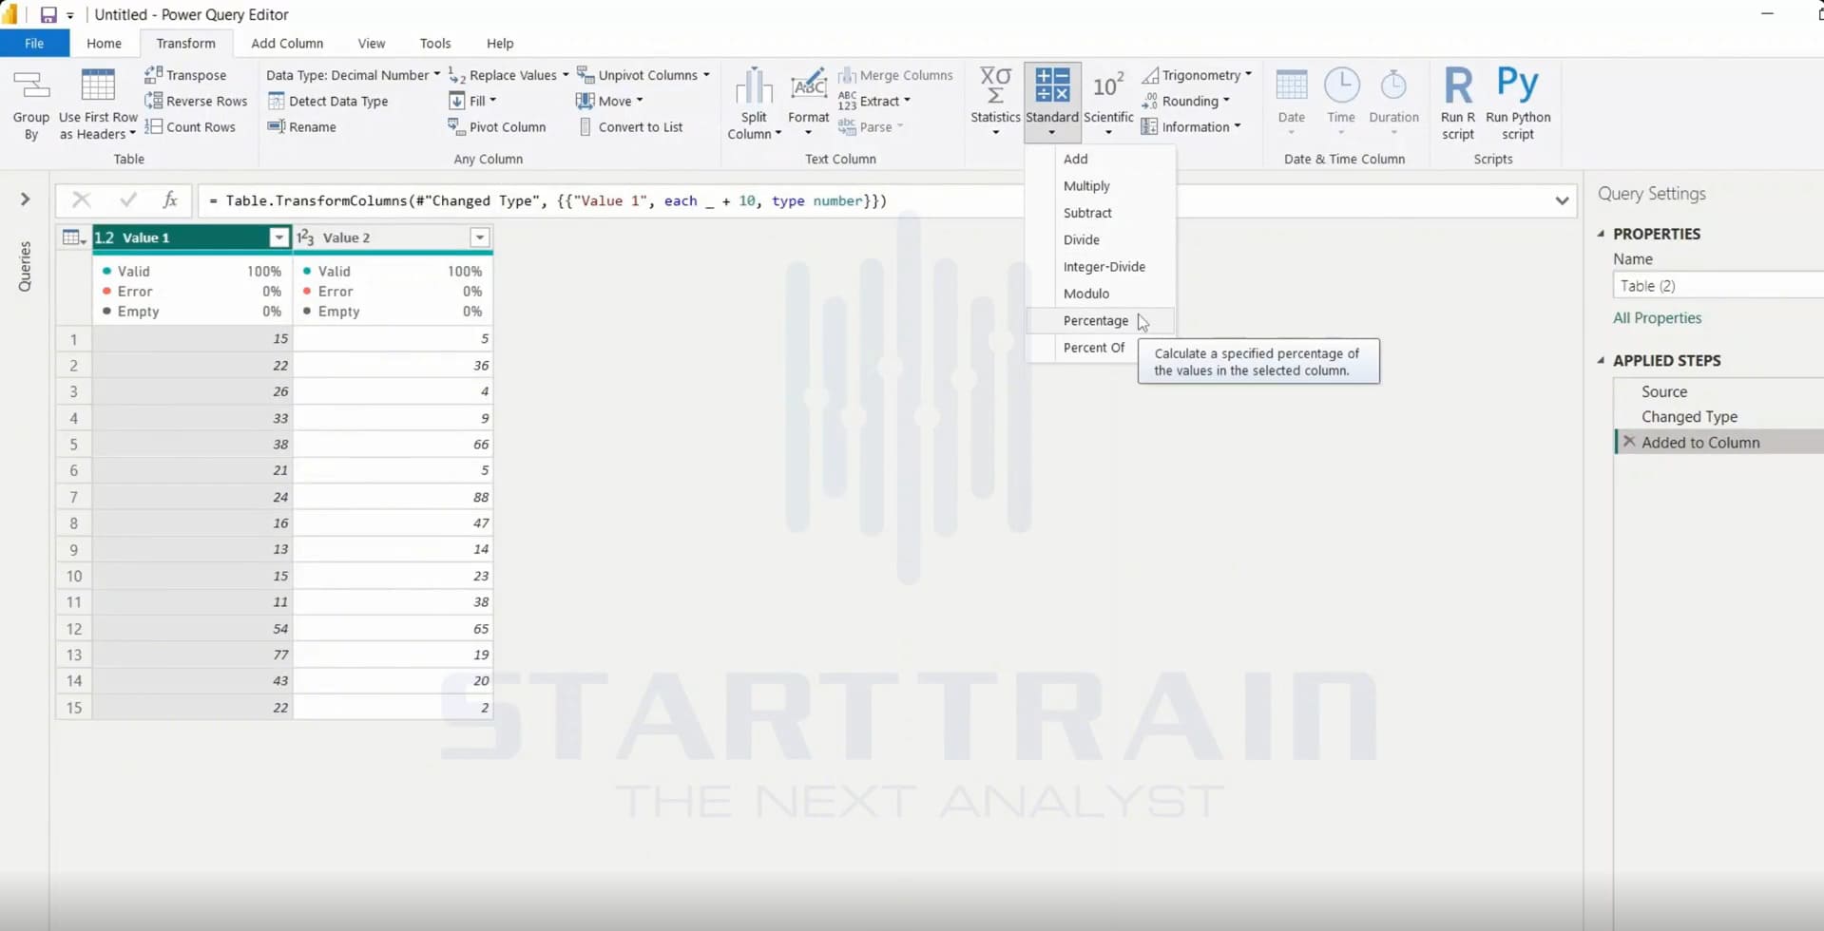This screenshot has height=931, width=1824.
Task: Click the query Name field Table (2)
Action: click(x=1718, y=285)
